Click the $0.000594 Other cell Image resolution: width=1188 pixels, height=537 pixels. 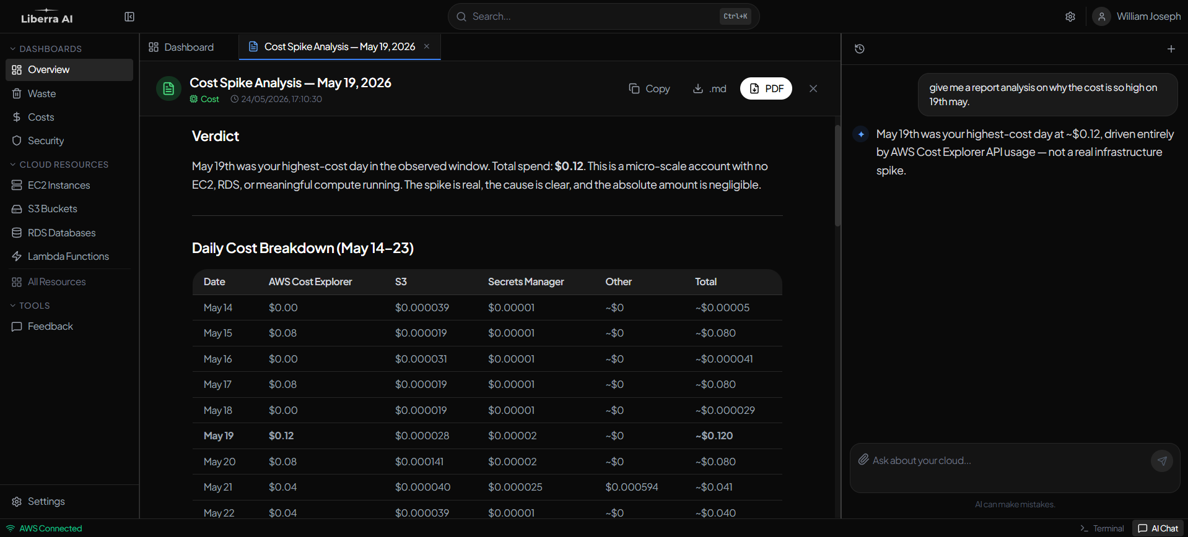(x=632, y=487)
